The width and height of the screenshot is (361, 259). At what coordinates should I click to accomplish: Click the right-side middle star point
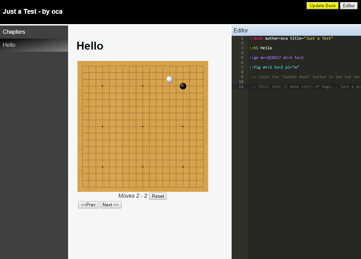click(x=183, y=126)
